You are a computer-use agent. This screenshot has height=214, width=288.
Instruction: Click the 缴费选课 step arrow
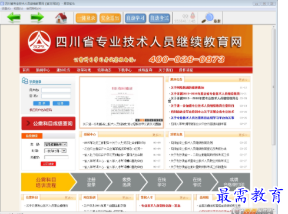pos(127,182)
